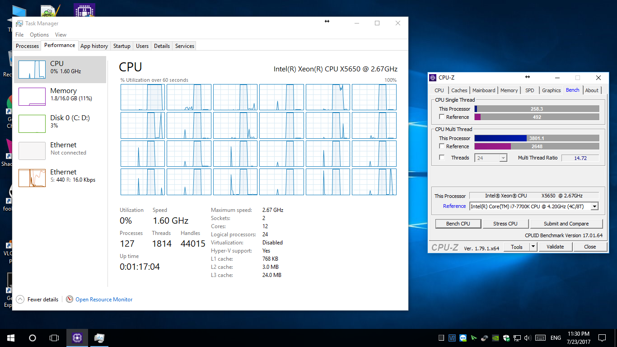Click the blue Reference link label in CPU-Z
The image size is (617, 347).
click(x=454, y=206)
